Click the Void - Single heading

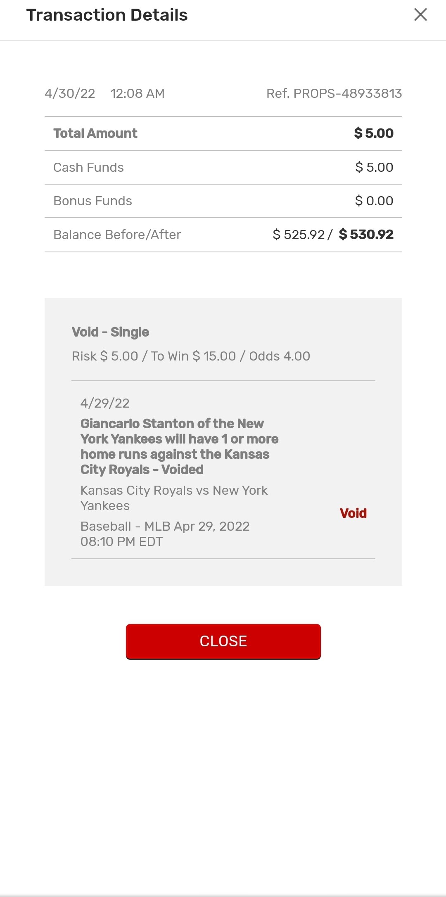click(110, 332)
